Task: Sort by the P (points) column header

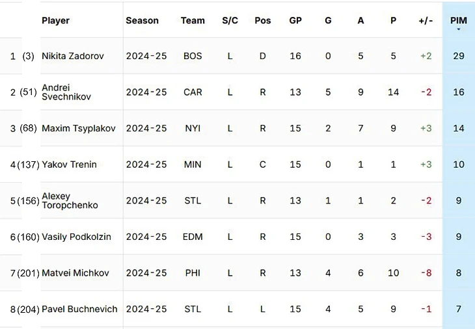Action: coord(393,20)
